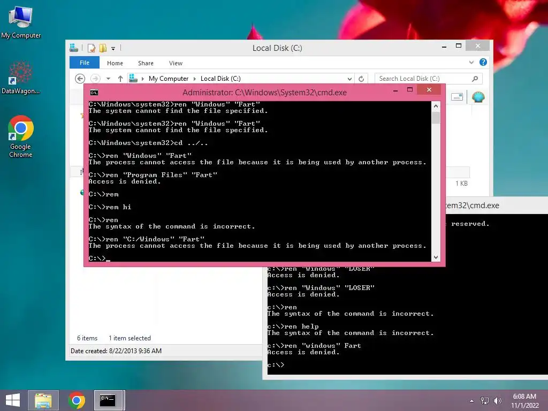The width and height of the screenshot is (548, 411).
Task: Maximize the Local Disk (C:) window
Action: [459, 46]
